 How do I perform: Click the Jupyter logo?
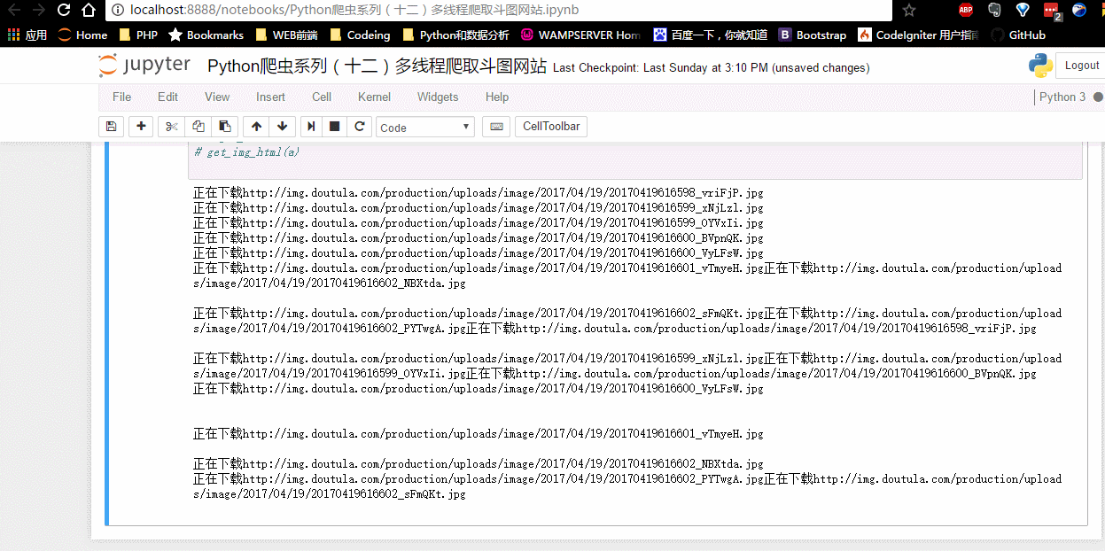pos(144,66)
